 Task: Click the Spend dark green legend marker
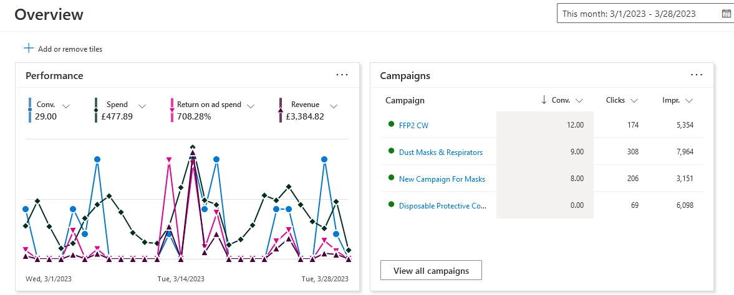coord(96,110)
